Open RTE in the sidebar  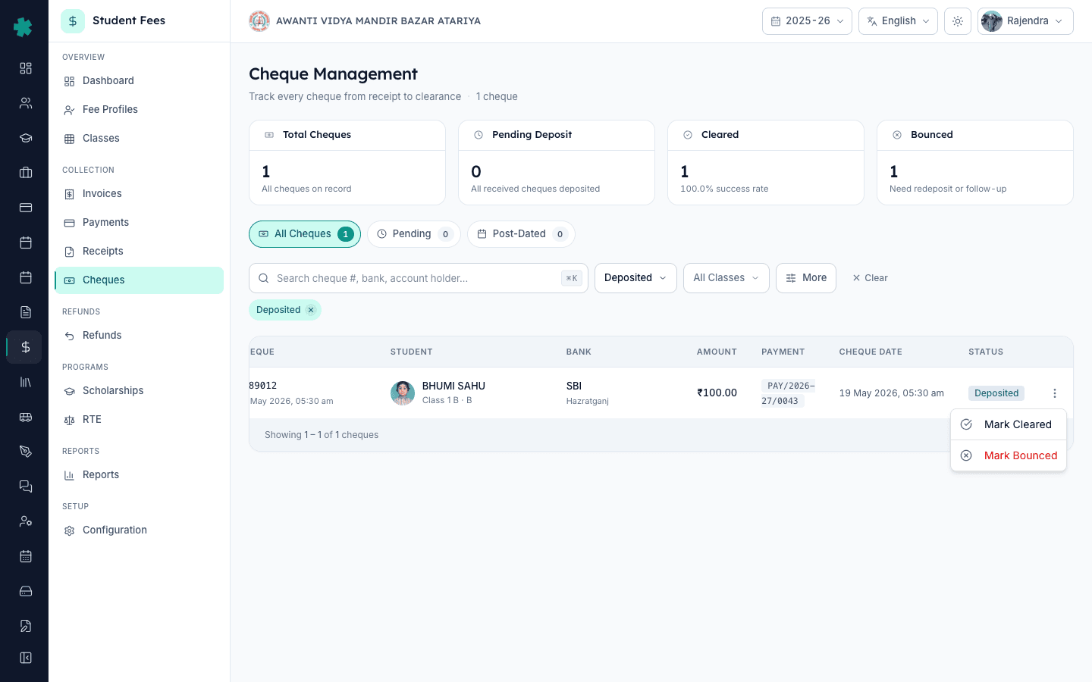(139, 420)
